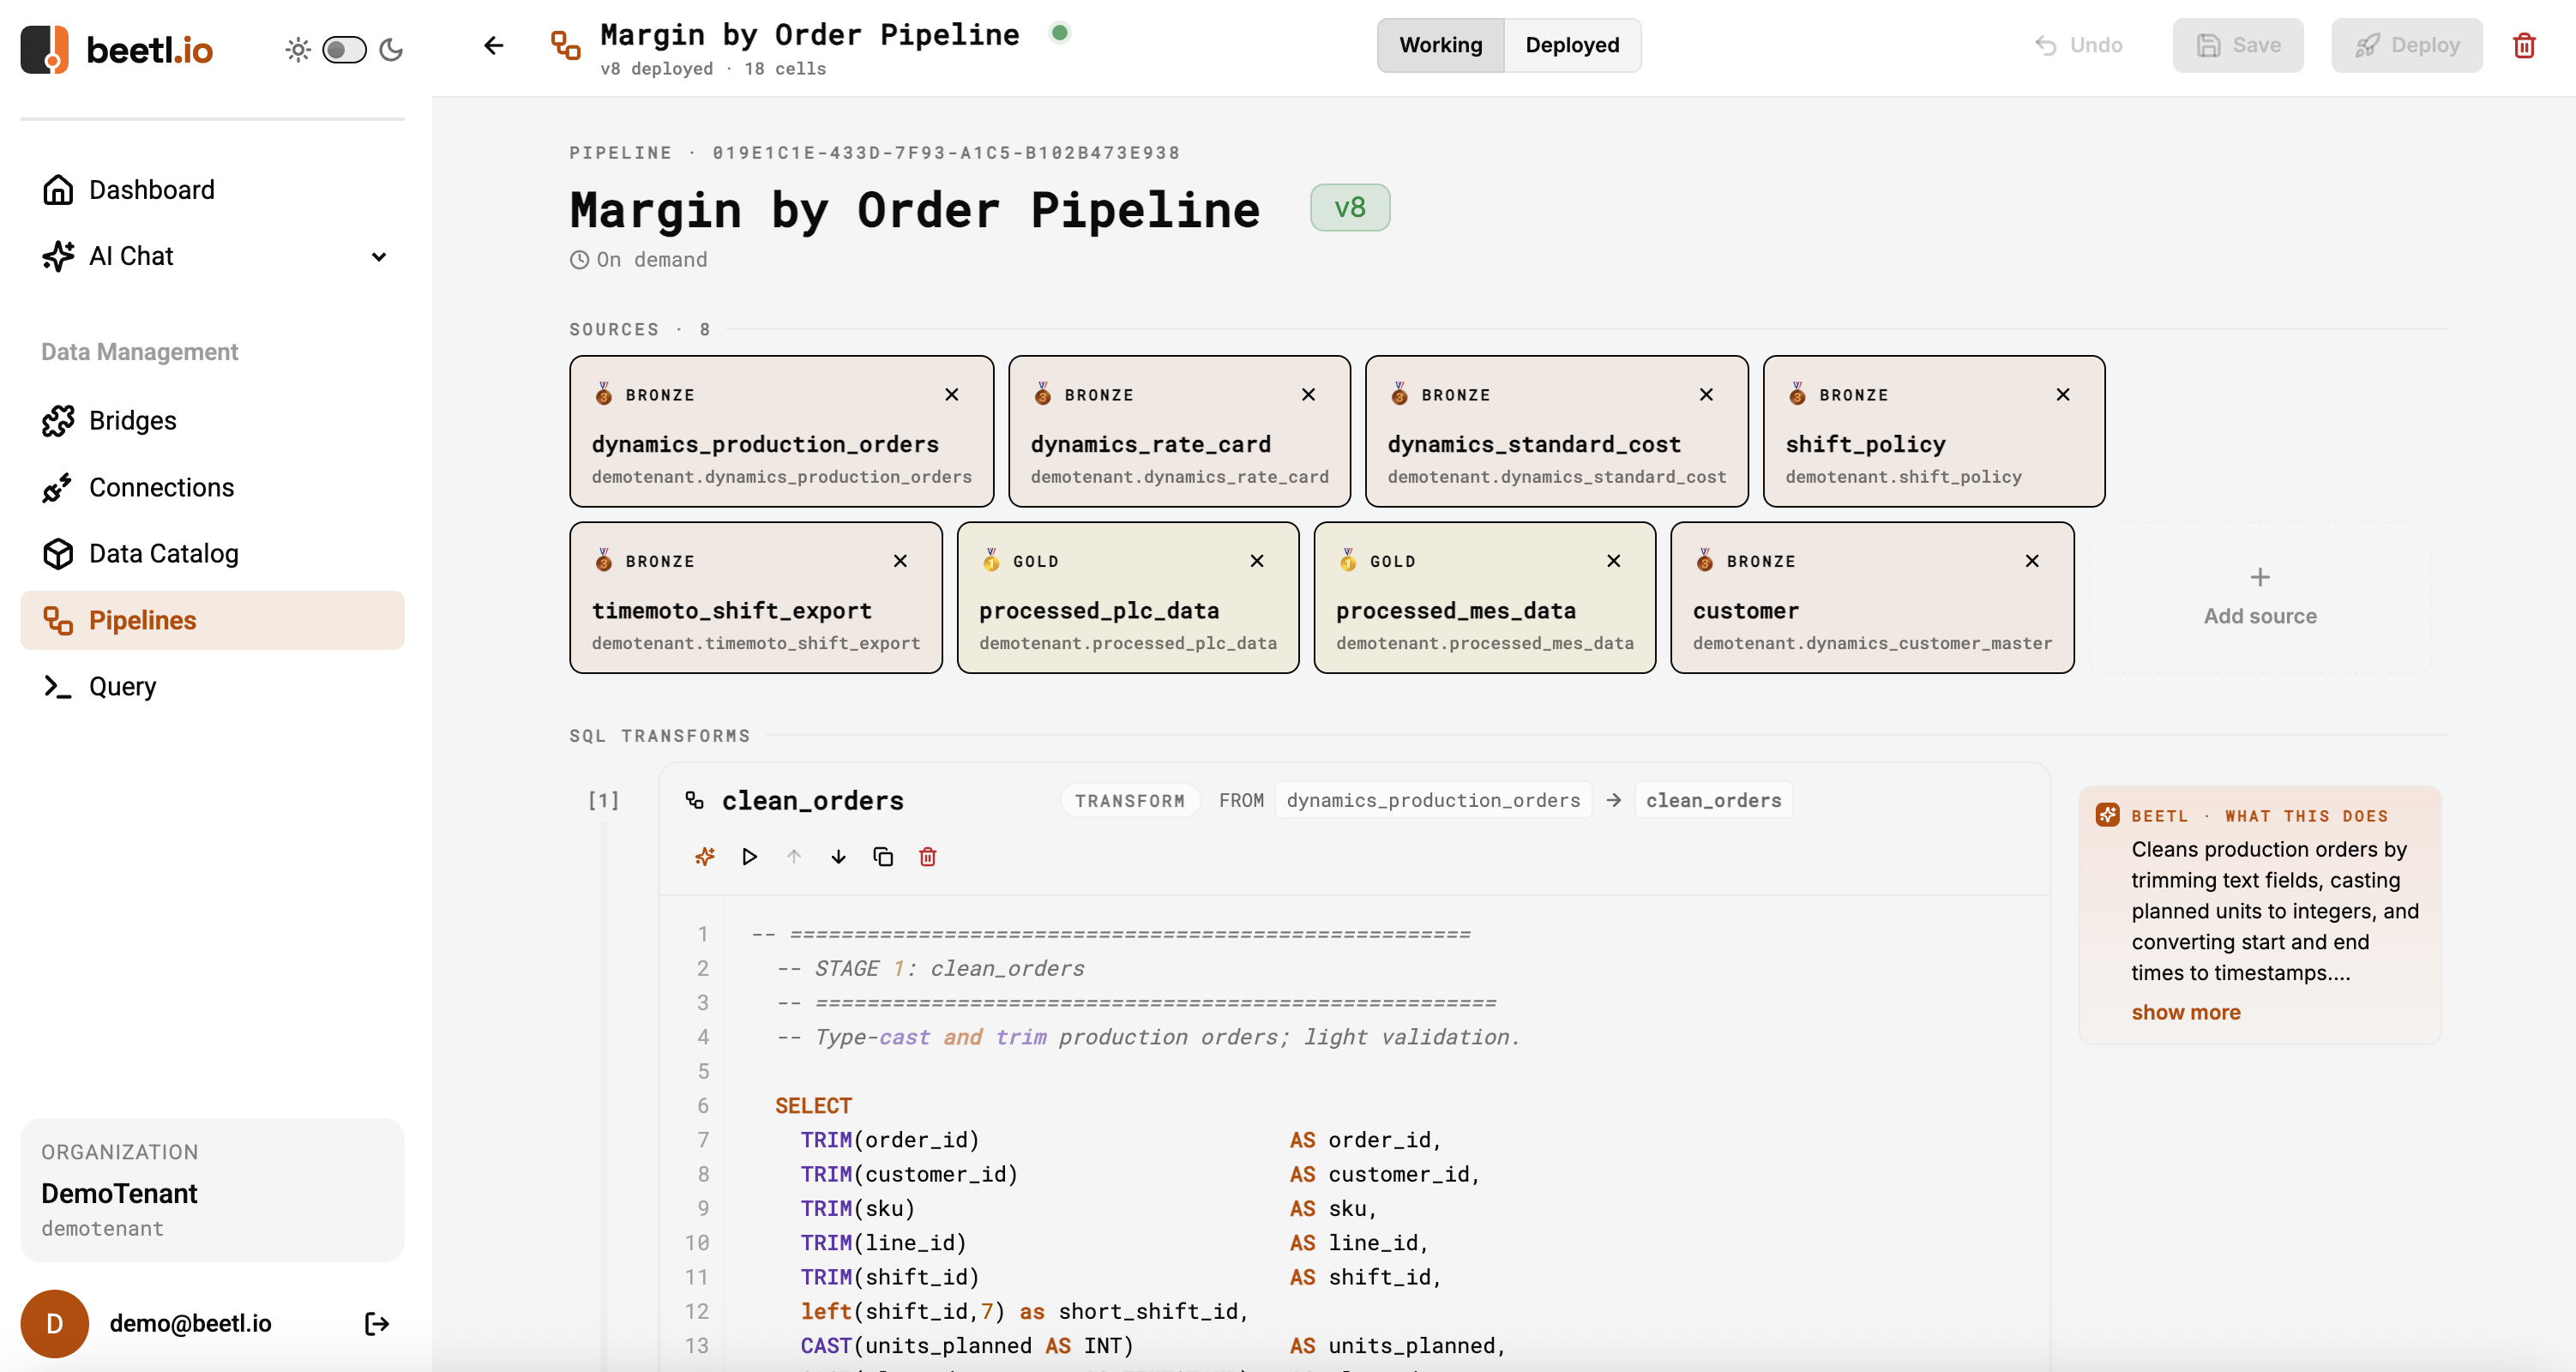Click the AI sparkle icon on clean_orders
2576x1372 pixels.
point(705,857)
